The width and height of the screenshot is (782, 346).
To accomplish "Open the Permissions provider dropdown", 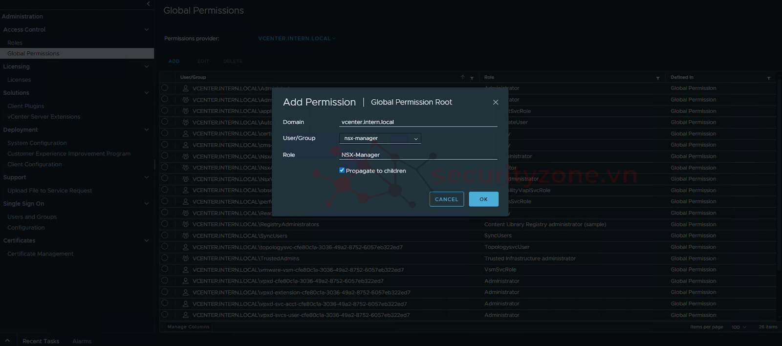I will [297, 39].
